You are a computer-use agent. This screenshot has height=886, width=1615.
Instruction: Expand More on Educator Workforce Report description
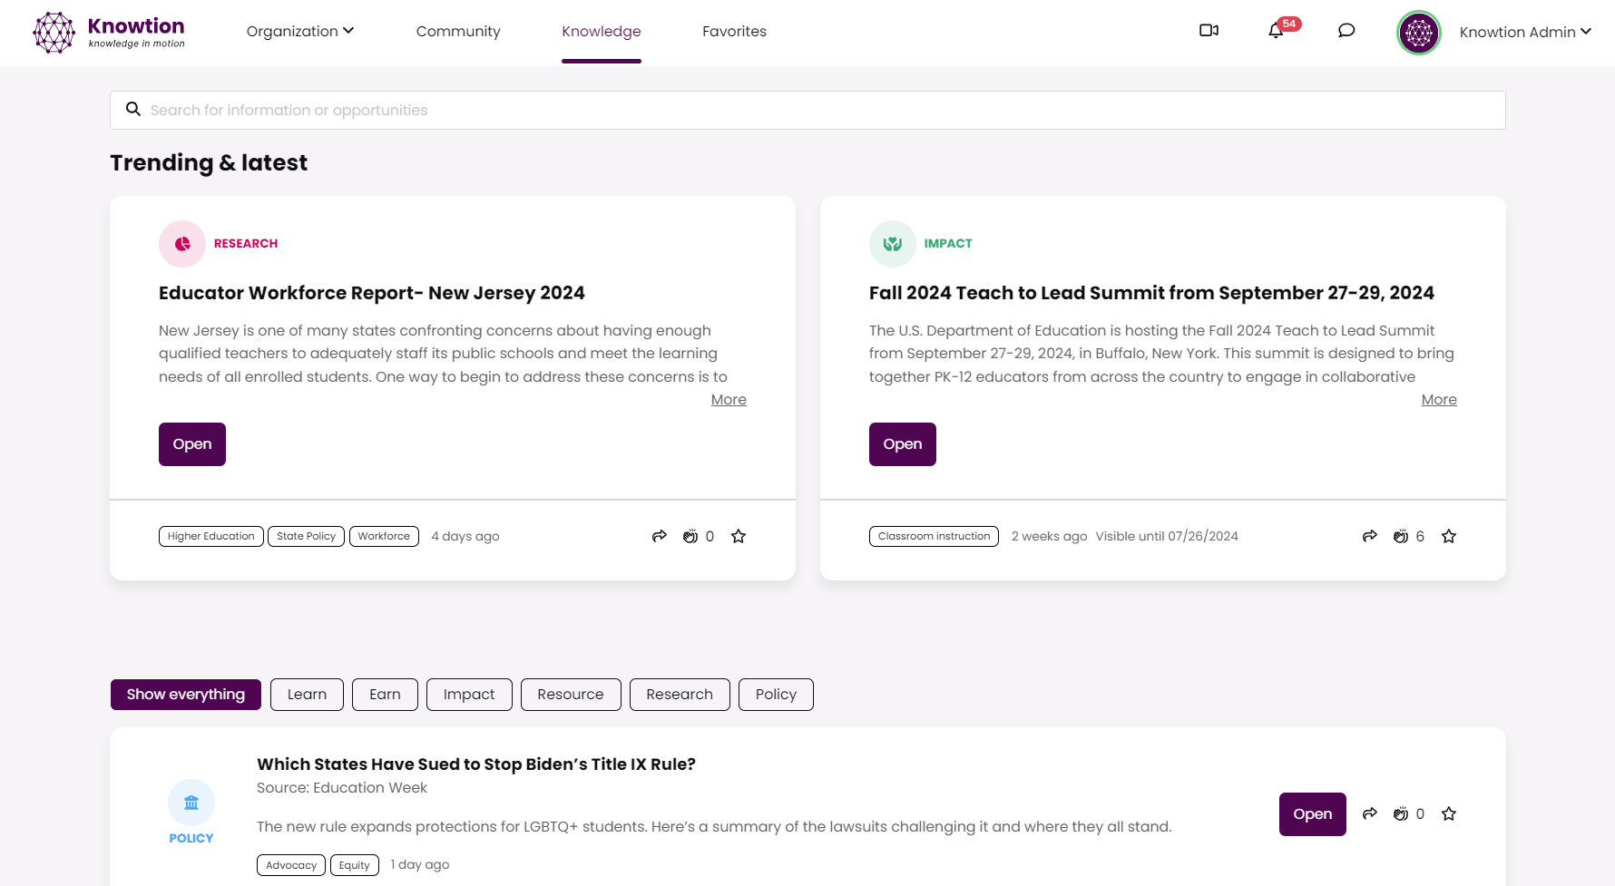point(729,400)
